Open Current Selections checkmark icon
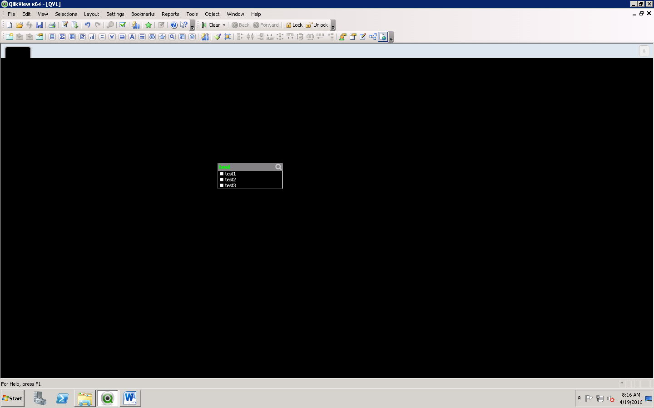The height and width of the screenshot is (408, 654). coord(123,25)
